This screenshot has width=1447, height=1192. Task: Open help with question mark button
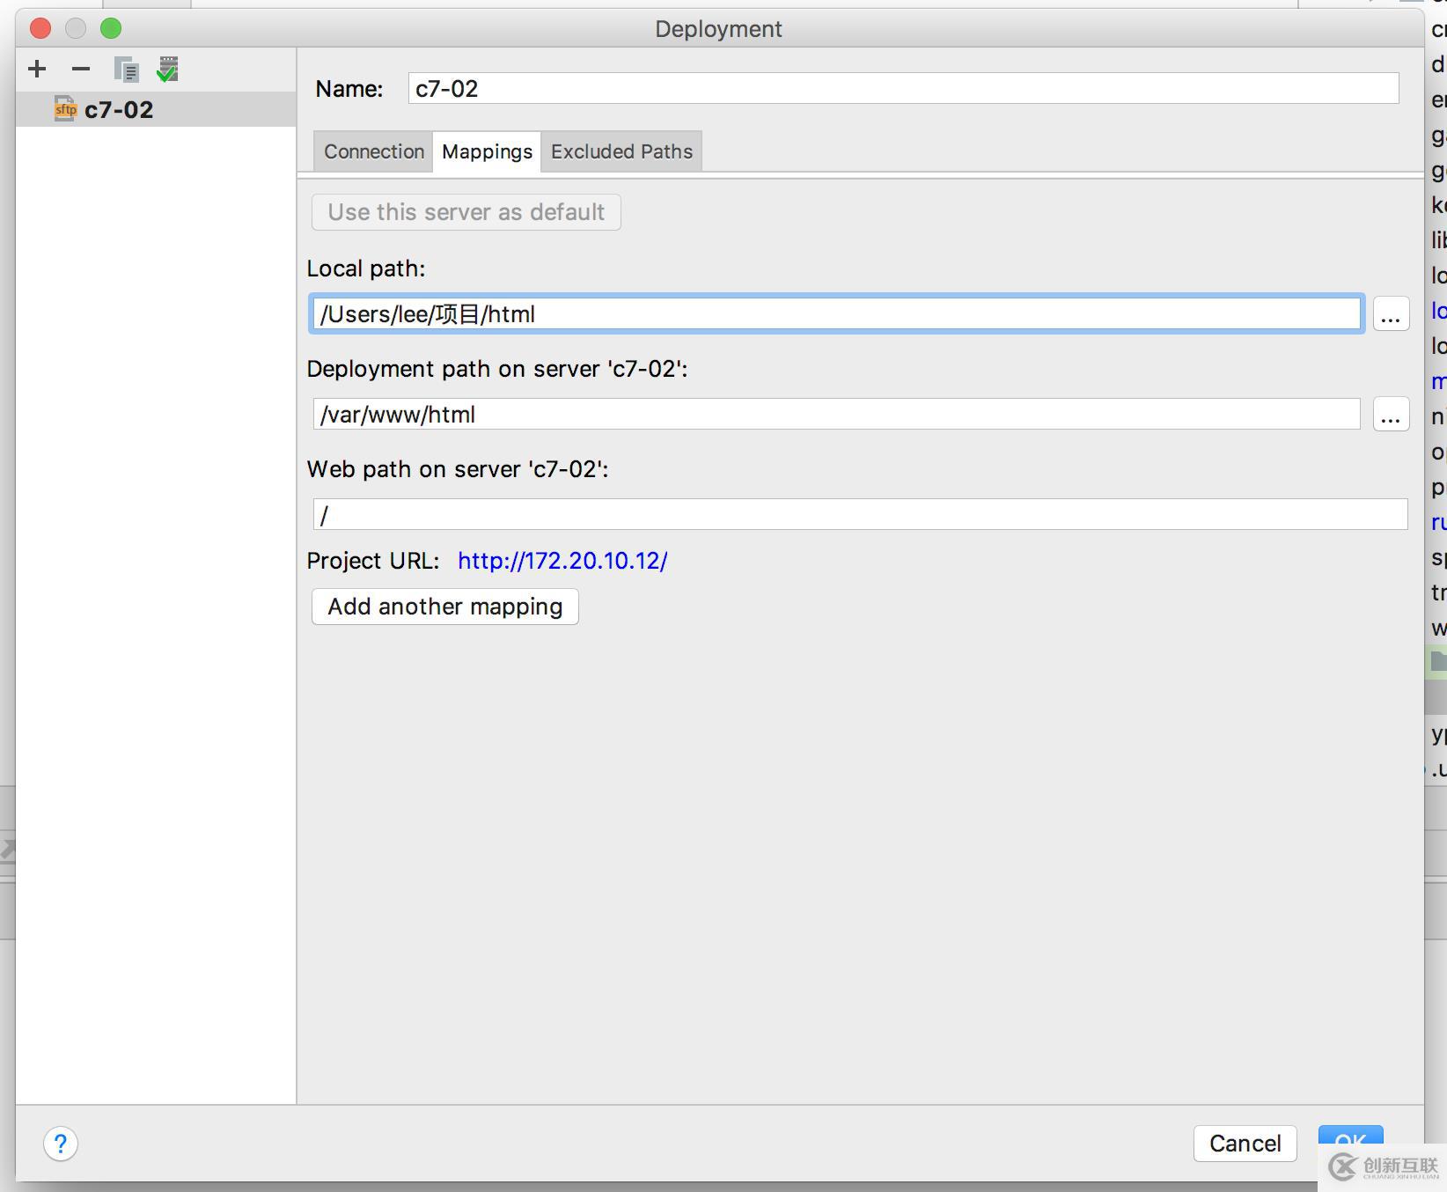click(x=61, y=1144)
